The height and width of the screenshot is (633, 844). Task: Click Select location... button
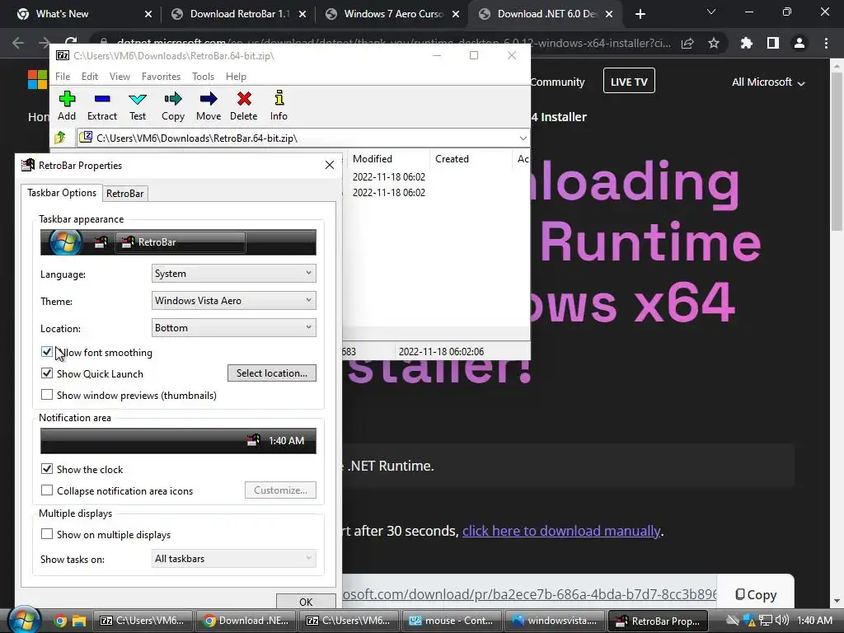(x=272, y=373)
